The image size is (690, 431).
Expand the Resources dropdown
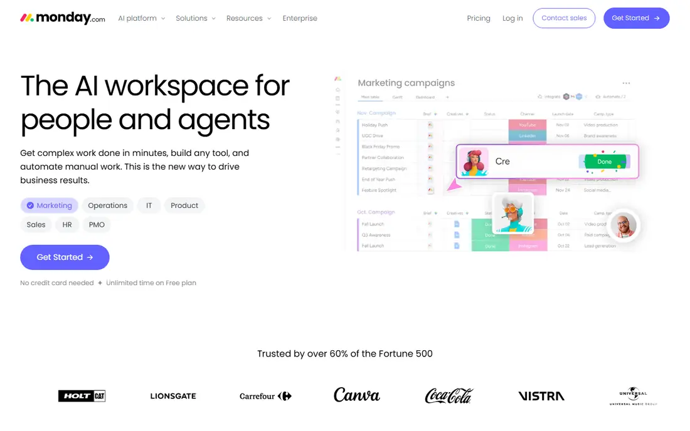(x=248, y=18)
